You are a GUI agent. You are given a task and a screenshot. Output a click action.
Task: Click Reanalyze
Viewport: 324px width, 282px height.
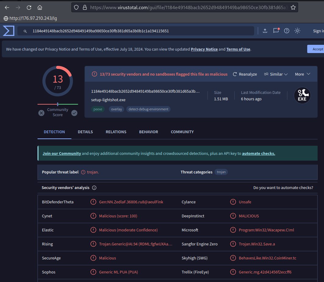click(x=245, y=74)
